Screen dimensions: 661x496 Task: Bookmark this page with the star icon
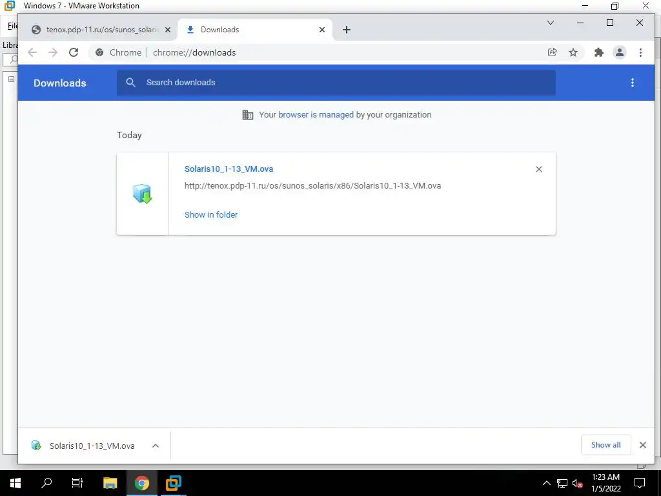click(x=573, y=52)
